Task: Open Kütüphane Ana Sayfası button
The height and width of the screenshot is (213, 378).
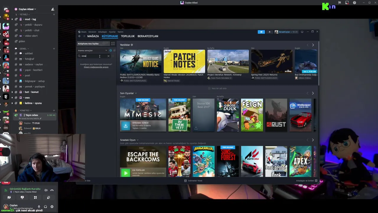Action: (x=93, y=43)
